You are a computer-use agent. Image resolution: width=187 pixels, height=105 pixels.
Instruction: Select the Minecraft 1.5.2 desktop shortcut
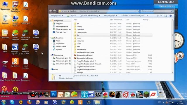(26, 49)
